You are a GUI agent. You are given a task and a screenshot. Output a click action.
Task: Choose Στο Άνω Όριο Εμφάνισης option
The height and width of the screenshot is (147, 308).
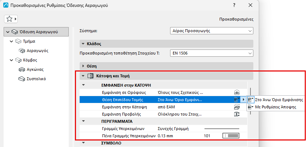pos(275,100)
